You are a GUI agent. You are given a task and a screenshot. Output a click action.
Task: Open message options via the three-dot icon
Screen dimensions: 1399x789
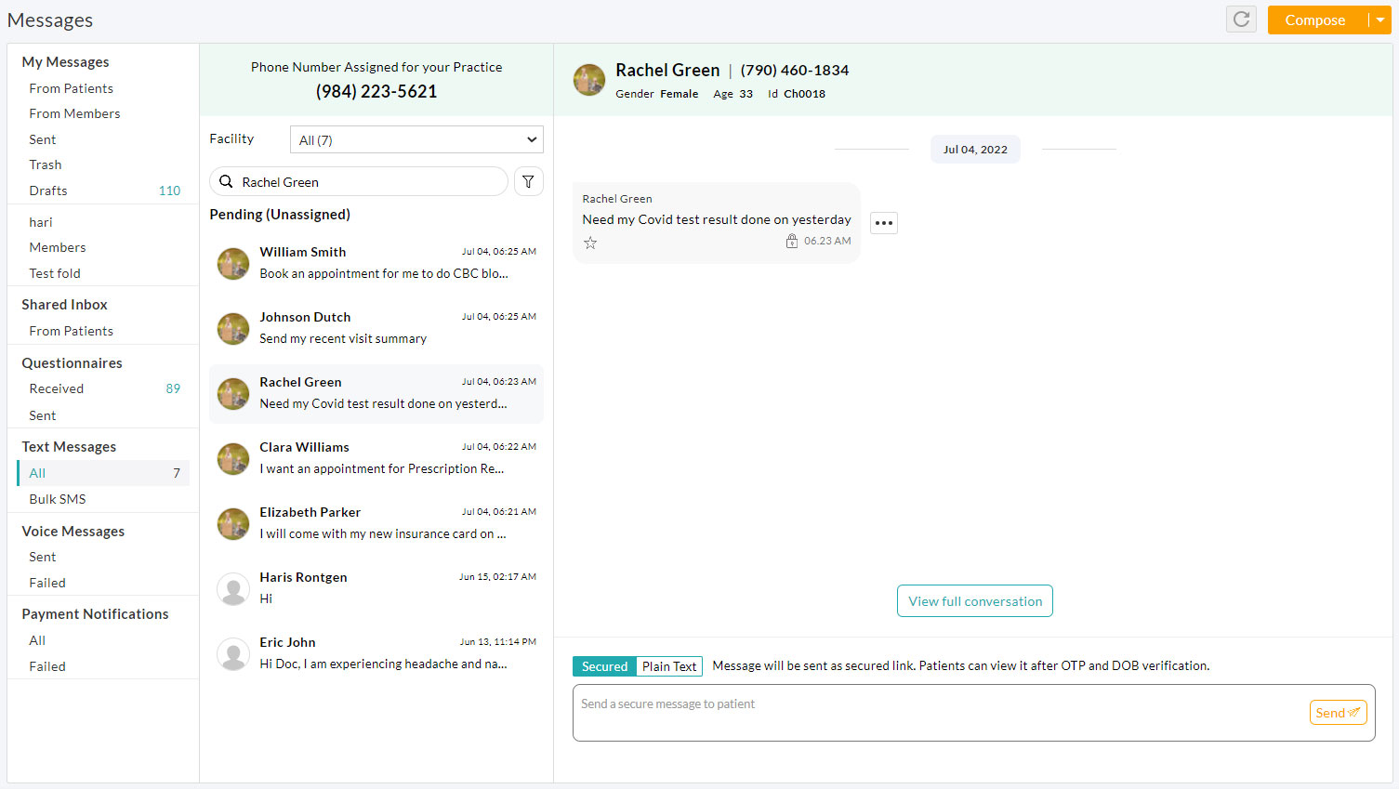coord(883,222)
